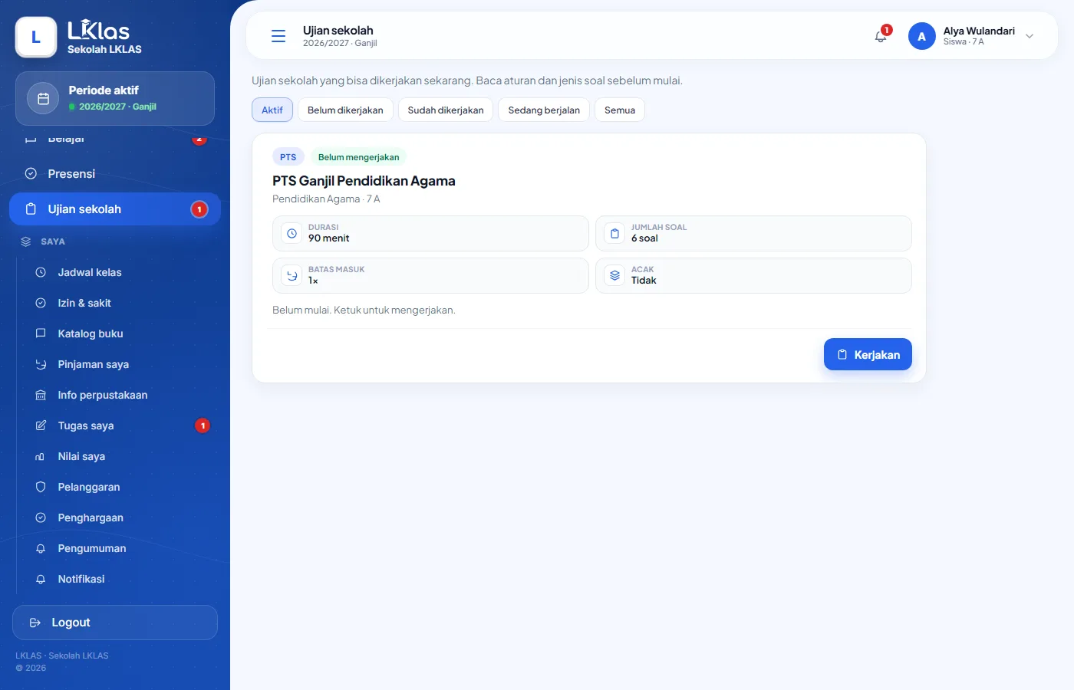This screenshot has height=690, width=1074.
Task: Click the Info perpustakaan building icon
Action: [41, 395]
